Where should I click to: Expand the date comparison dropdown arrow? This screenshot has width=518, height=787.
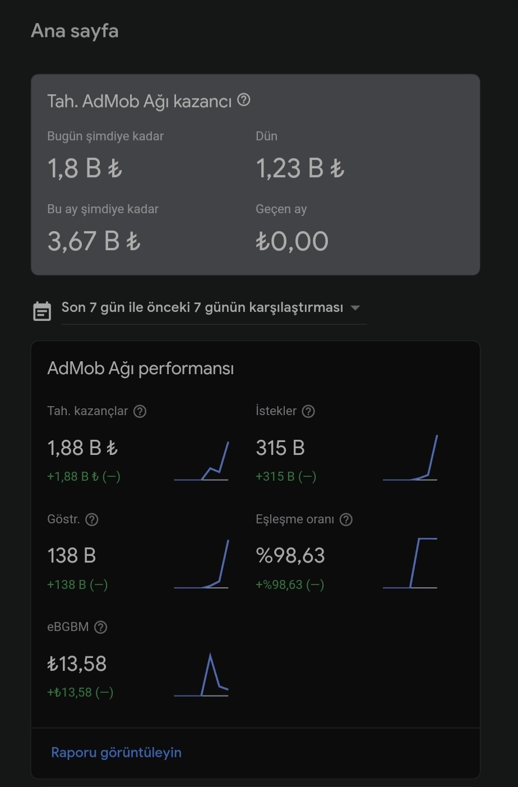(355, 307)
